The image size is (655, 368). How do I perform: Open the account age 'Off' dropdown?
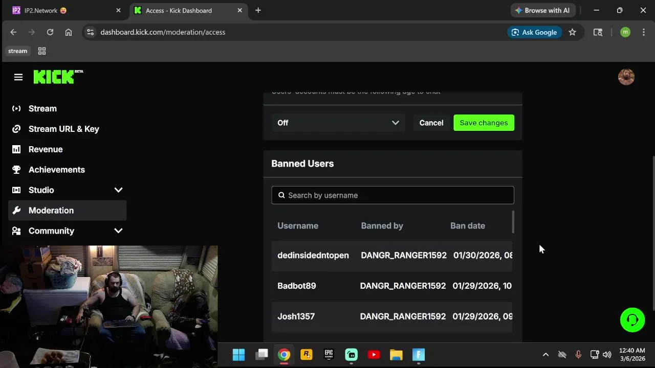tap(338, 123)
